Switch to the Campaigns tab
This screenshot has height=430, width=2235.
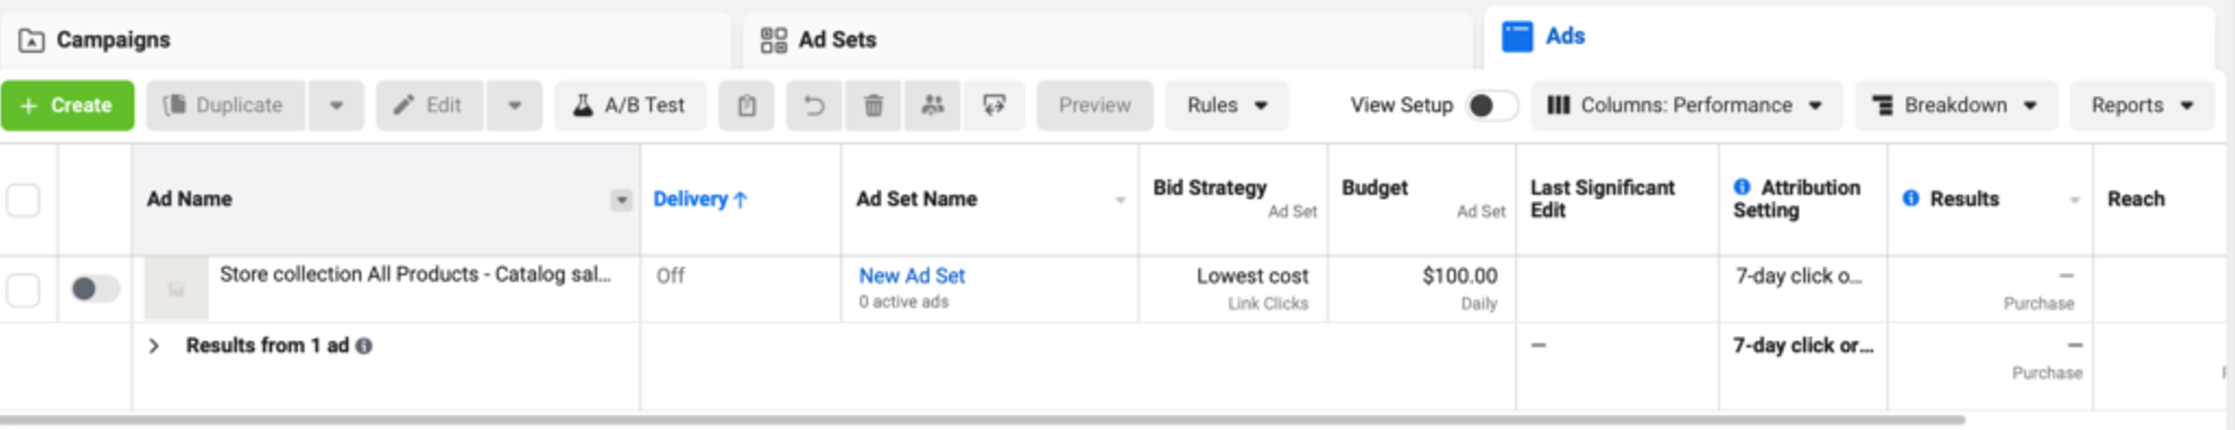tap(113, 40)
